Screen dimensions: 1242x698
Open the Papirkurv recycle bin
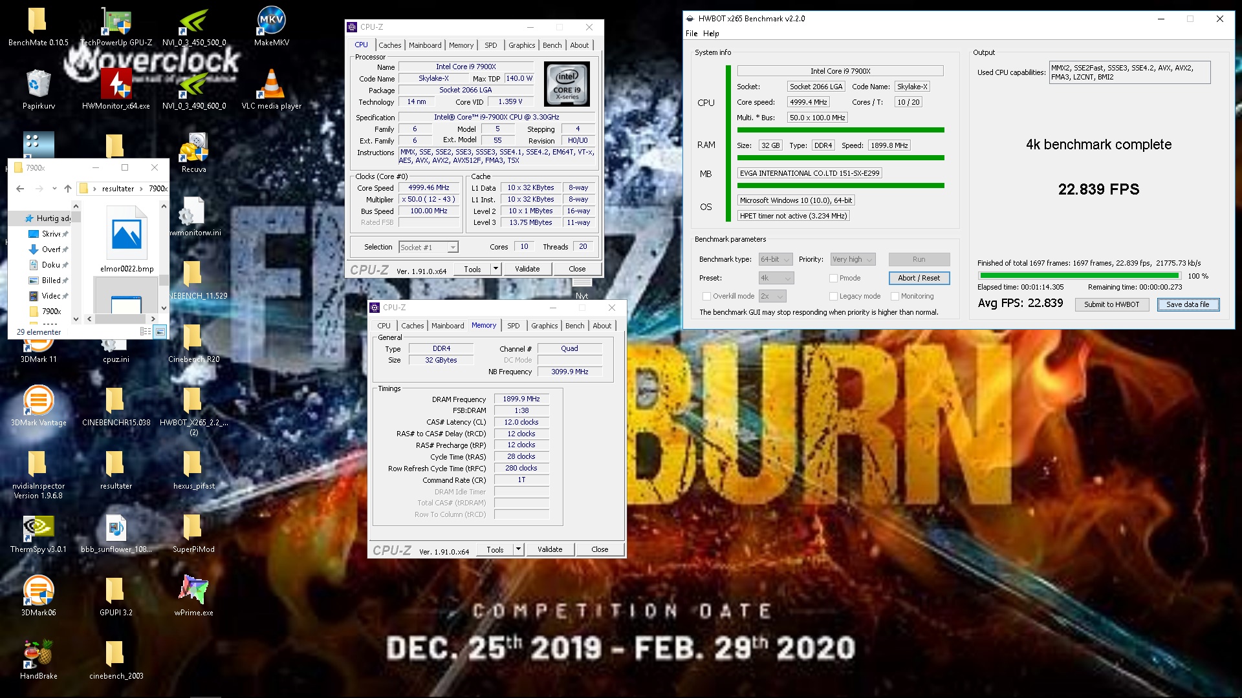(38, 89)
